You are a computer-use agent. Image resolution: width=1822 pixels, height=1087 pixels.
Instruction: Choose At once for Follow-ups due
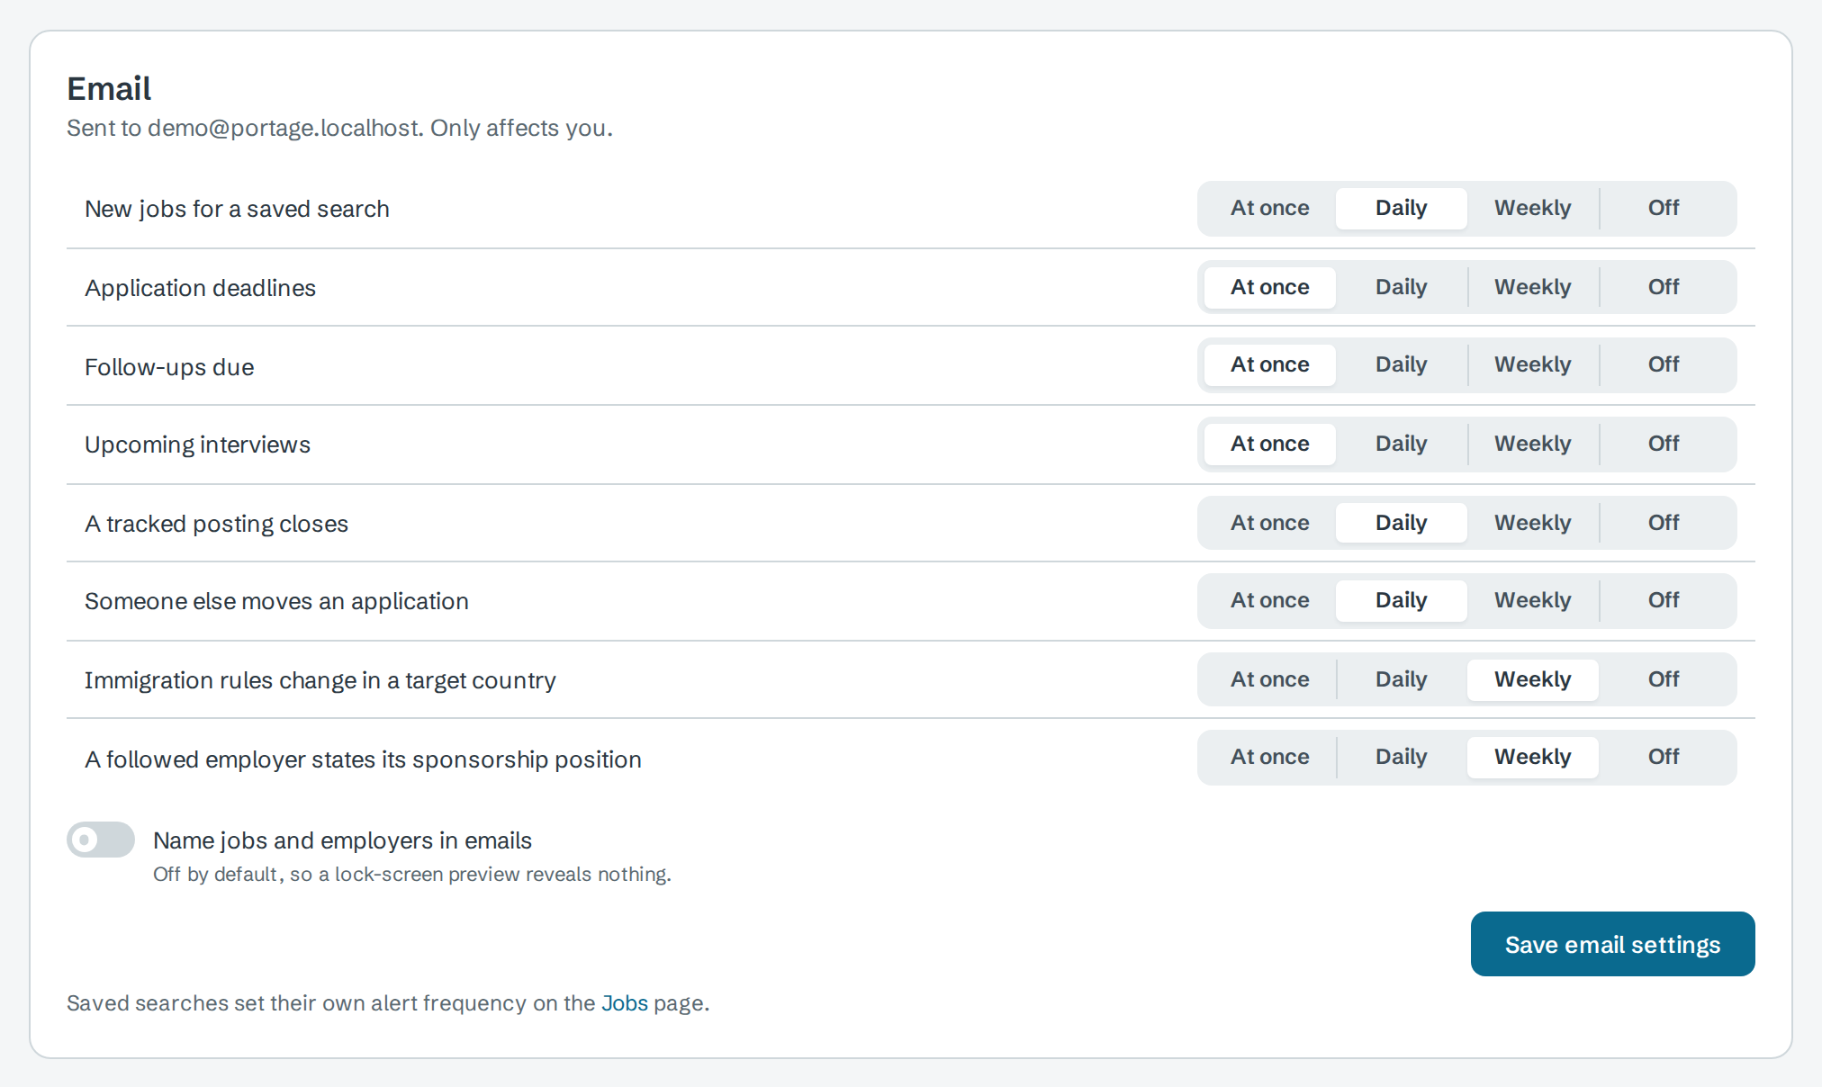[x=1269, y=364]
